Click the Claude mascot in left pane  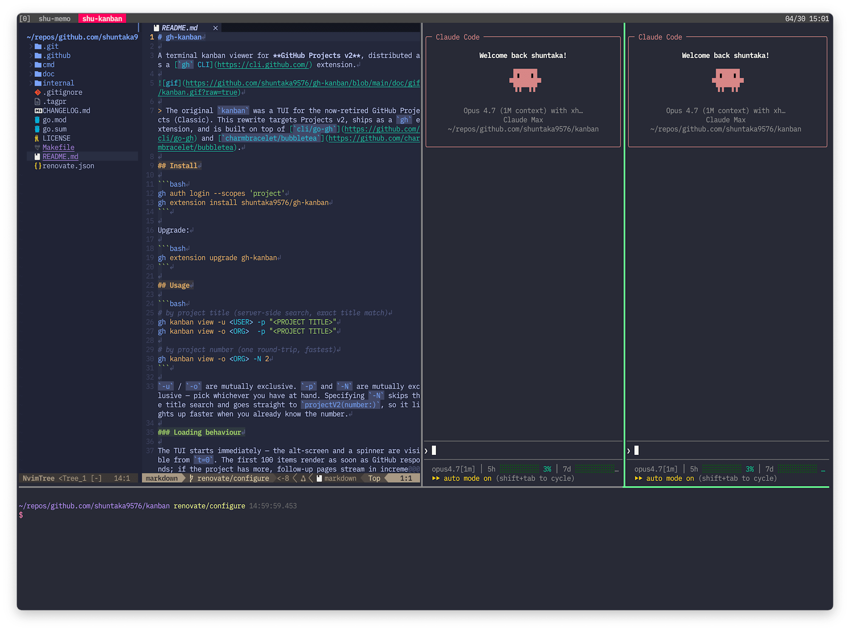pyautogui.click(x=525, y=81)
